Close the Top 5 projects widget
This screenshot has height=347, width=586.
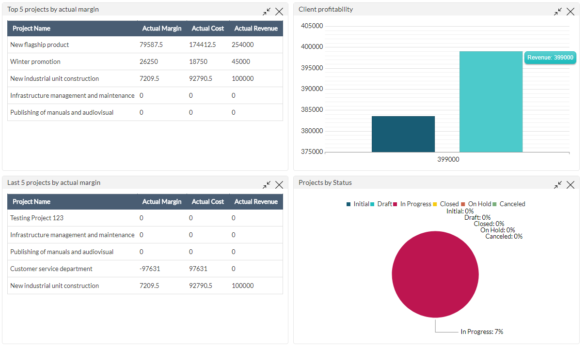coord(279,11)
